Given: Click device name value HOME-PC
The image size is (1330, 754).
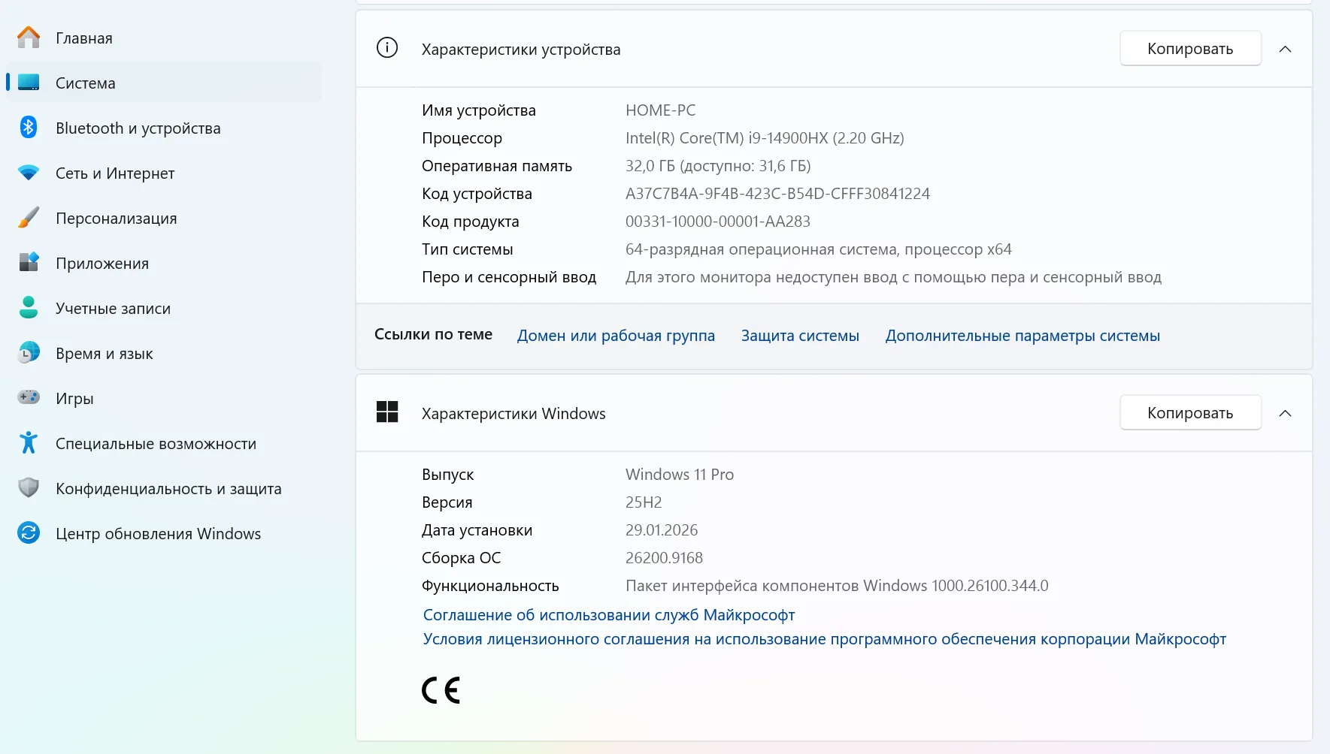Looking at the screenshot, I should pyautogui.click(x=661, y=110).
